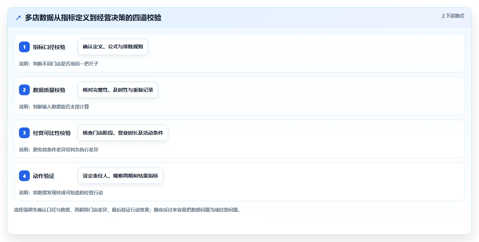Screen dimensions: 479x242
Task: Click the 设定责任人、观察周期和结果指标 chip
Action: (x=120, y=176)
